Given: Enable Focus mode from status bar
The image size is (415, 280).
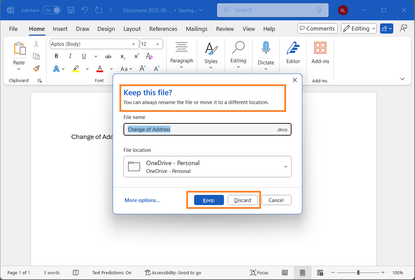Looking at the screenshot, I should (x=259, y=273).
